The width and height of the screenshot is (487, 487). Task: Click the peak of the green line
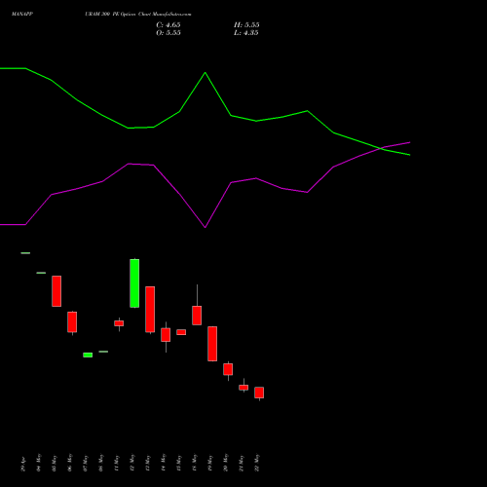click(205, 73)
